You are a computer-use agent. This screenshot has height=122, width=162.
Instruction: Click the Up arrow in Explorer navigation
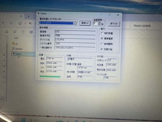tap(3, 23)
